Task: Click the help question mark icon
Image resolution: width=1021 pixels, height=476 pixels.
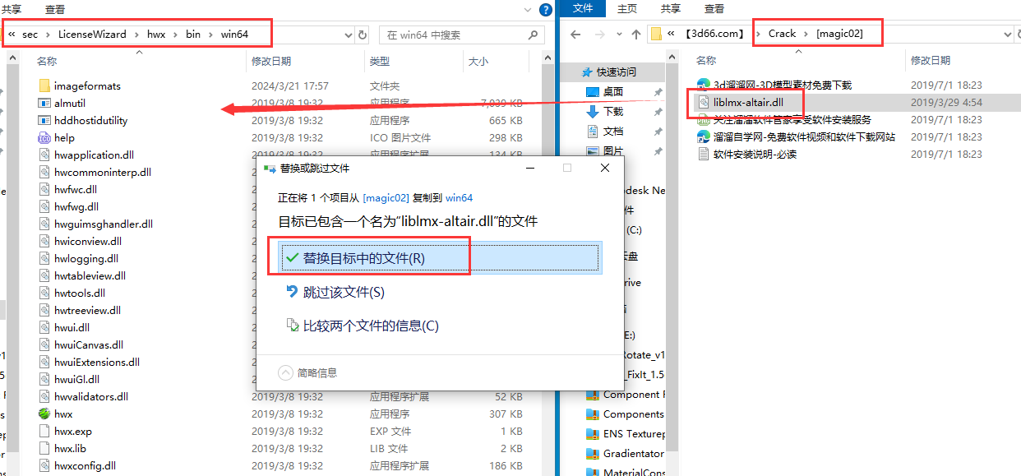Action: click(545, 10)
